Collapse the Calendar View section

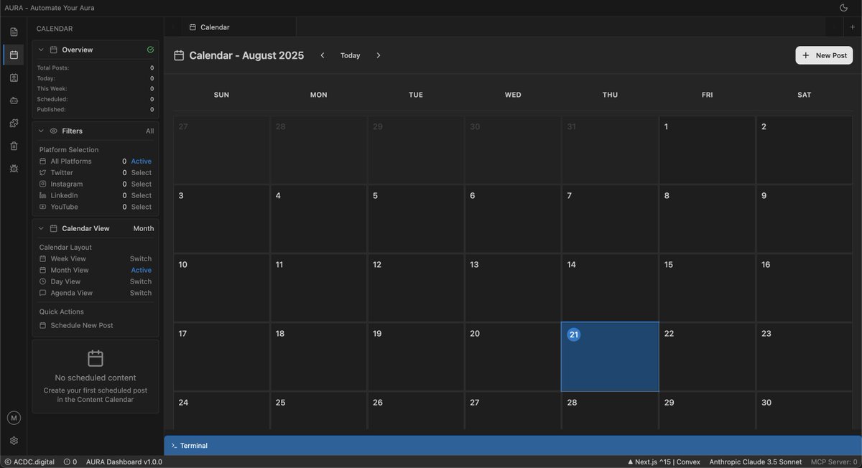click(x=41, y=228)
